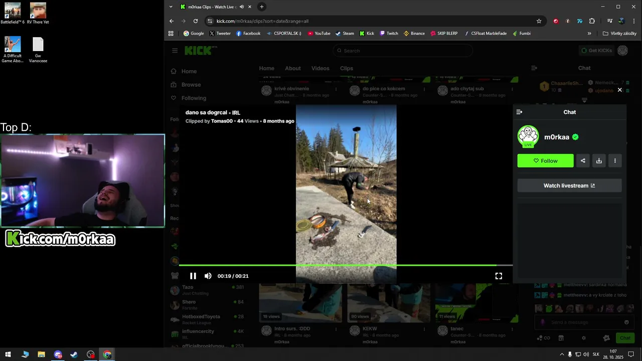Open the CSFloat MarbleFade bookmark
This screenshot has width=642, height=361.
pos(485,34)
